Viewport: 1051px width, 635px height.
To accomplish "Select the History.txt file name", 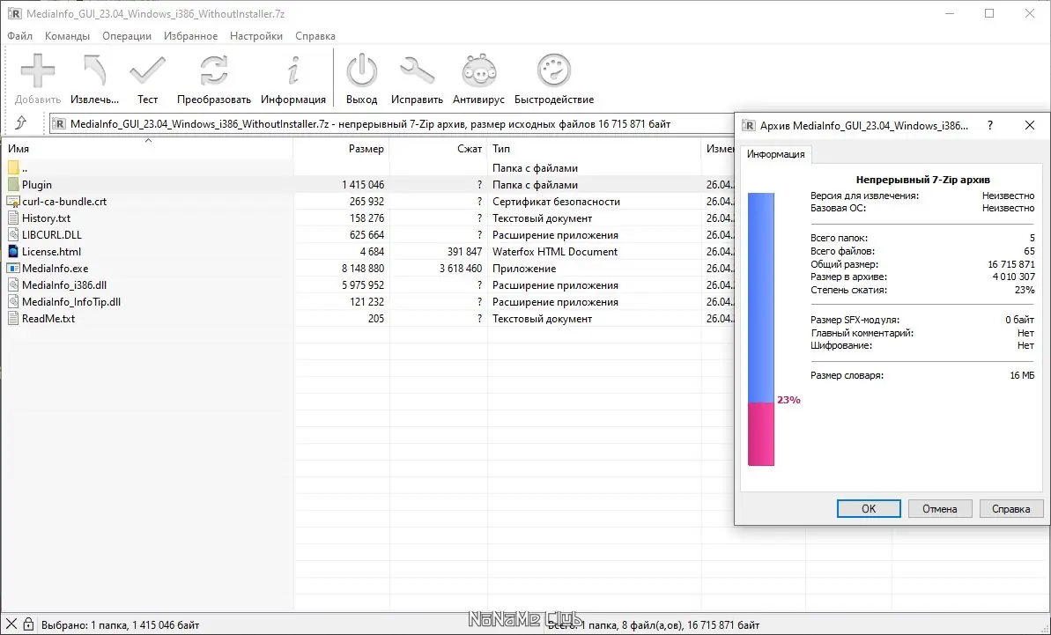I will (x=46, y=218).
